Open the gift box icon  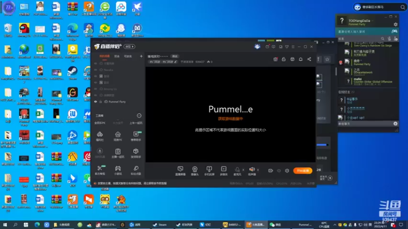click(x=275, y=59)
